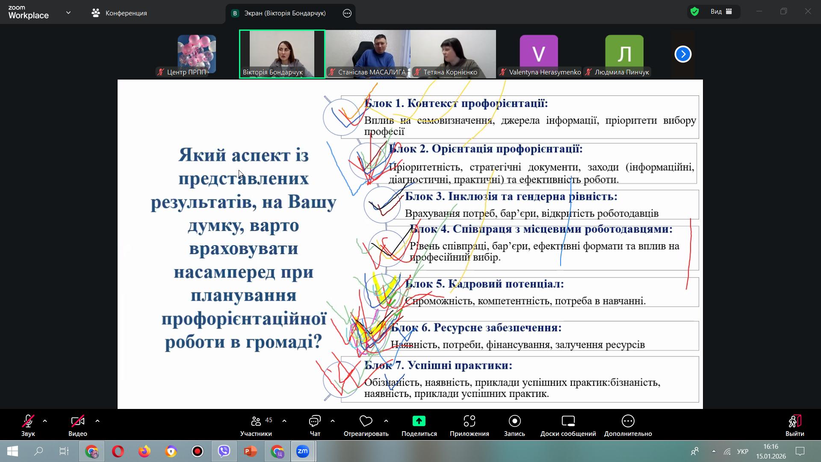Open the Participants list icon
821x462 pixels.
point(256,421)
